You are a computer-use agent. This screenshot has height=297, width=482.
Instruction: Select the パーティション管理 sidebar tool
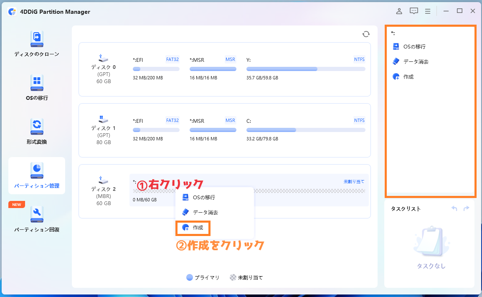(37, 175)
